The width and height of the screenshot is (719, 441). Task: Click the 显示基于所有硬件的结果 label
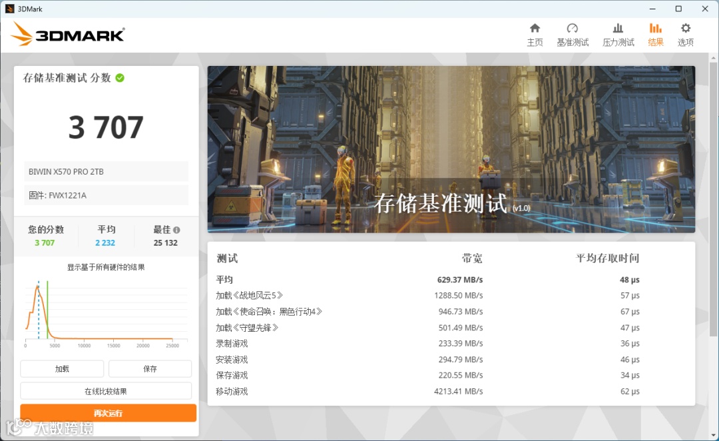click(x=106, y=267)
